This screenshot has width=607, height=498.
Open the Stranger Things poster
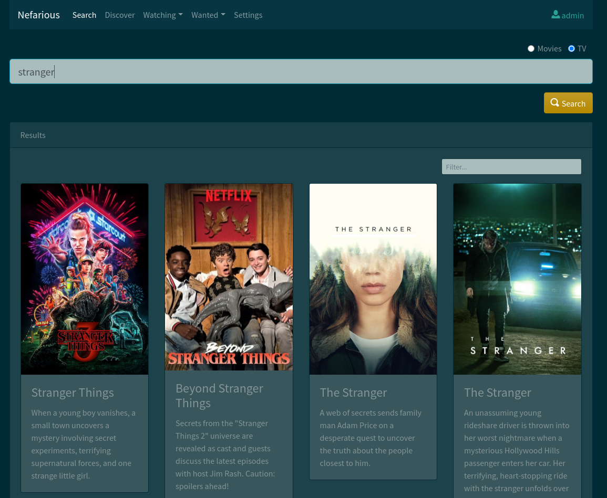click(85, 279)
